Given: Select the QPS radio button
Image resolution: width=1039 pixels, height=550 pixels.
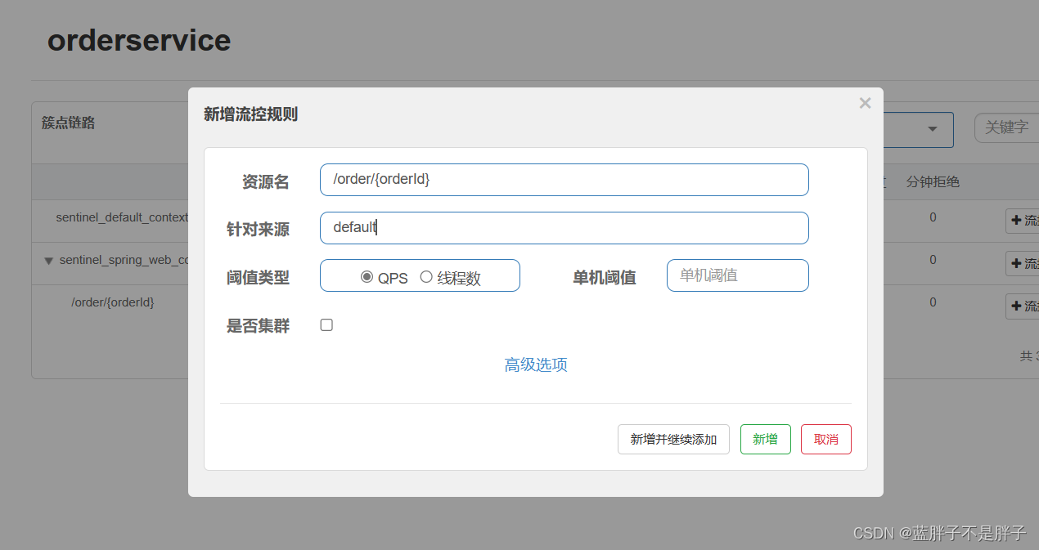Looking at the screenshot, I should click(367, 277).
